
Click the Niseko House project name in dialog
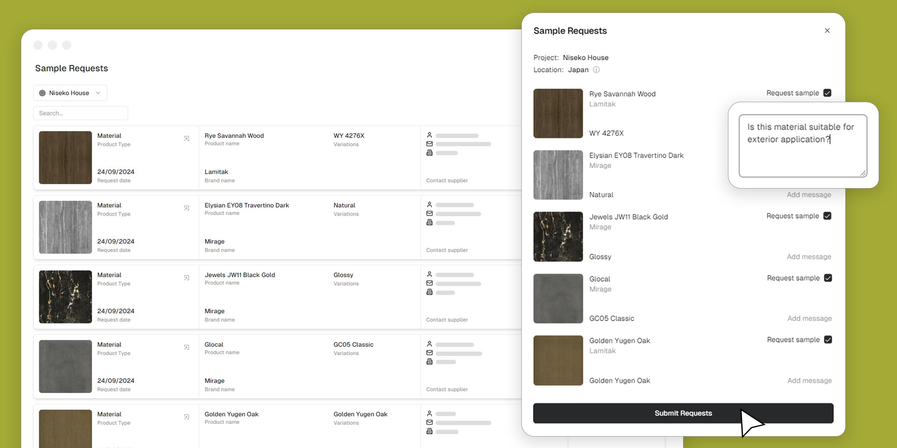(x=586, y=58)
